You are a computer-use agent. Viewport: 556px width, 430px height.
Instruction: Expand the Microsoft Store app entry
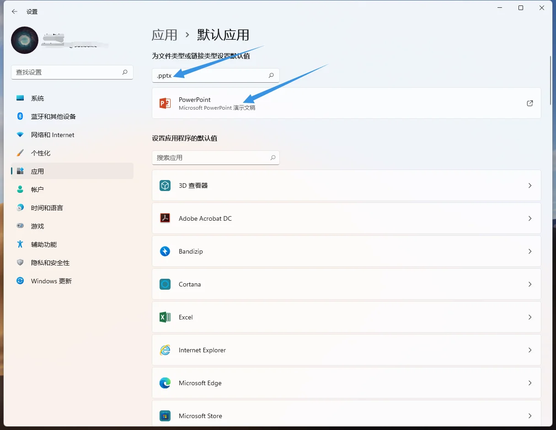point(529,415)
